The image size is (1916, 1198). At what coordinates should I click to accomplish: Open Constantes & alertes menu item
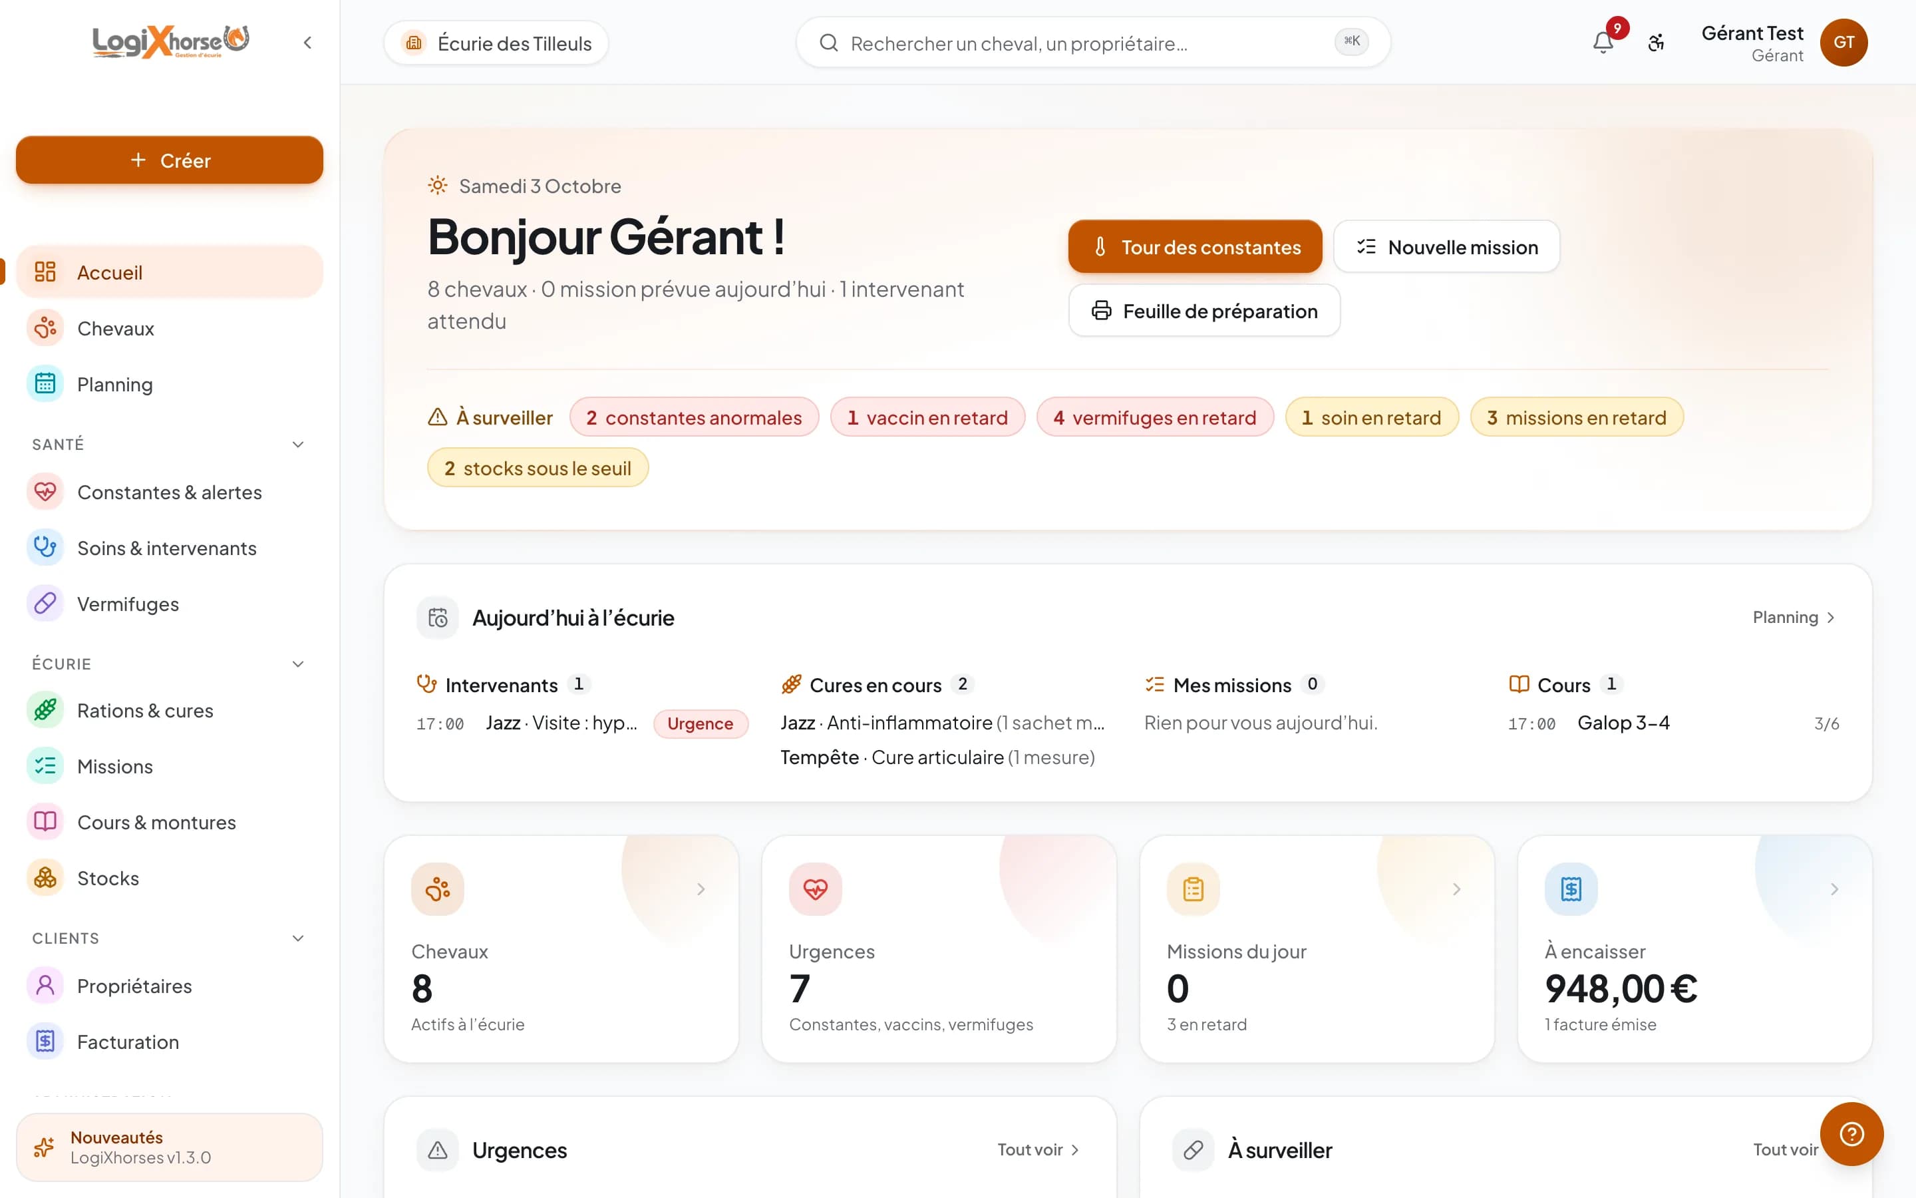pyautogui.click(x=170, y=492)
